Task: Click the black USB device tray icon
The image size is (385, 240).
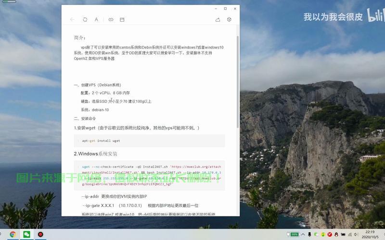Action: point(309,234)
